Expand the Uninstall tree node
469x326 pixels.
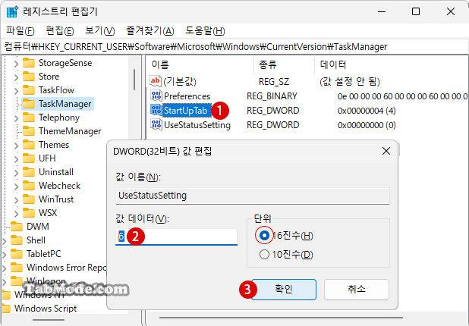(17, 173)
